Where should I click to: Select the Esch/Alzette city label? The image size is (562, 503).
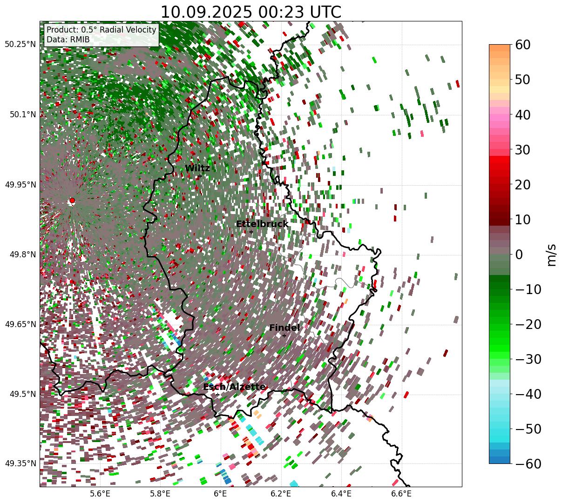pyautogui.click(x=234, y=387)
